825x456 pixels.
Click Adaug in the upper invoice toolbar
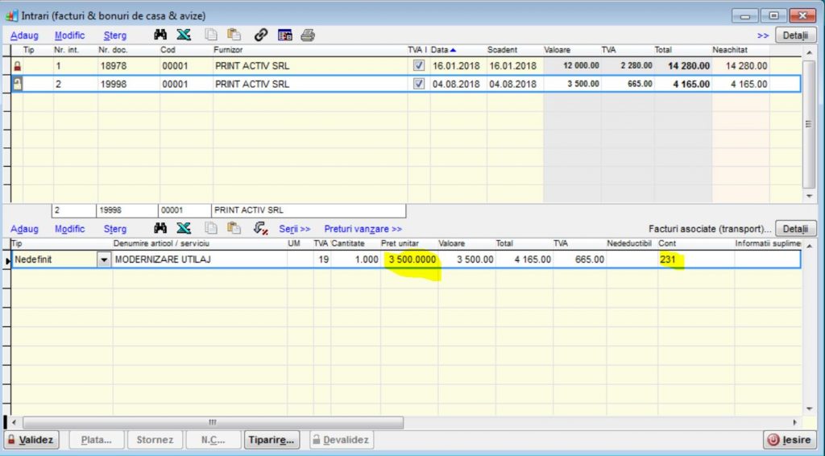pyautogui.click(x=24, y=35)
